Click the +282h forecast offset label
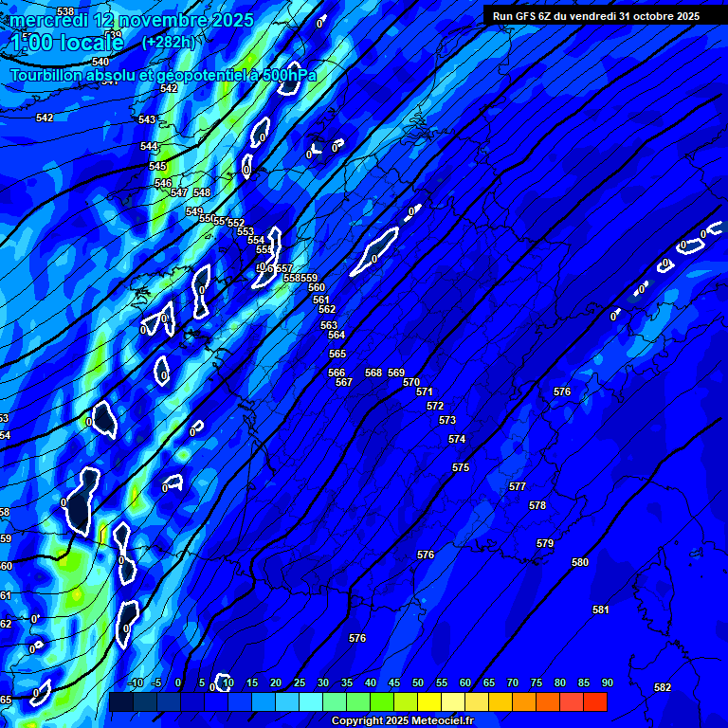This screenshot has width=728, height=728. click(169, 42)
